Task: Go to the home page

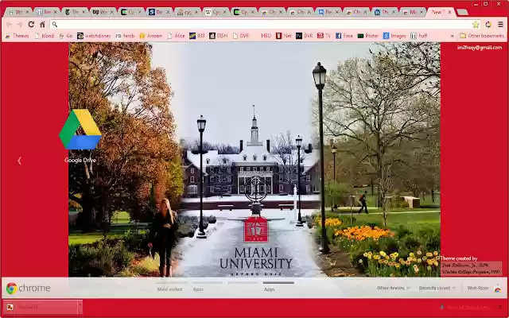Action: point(42,25)
